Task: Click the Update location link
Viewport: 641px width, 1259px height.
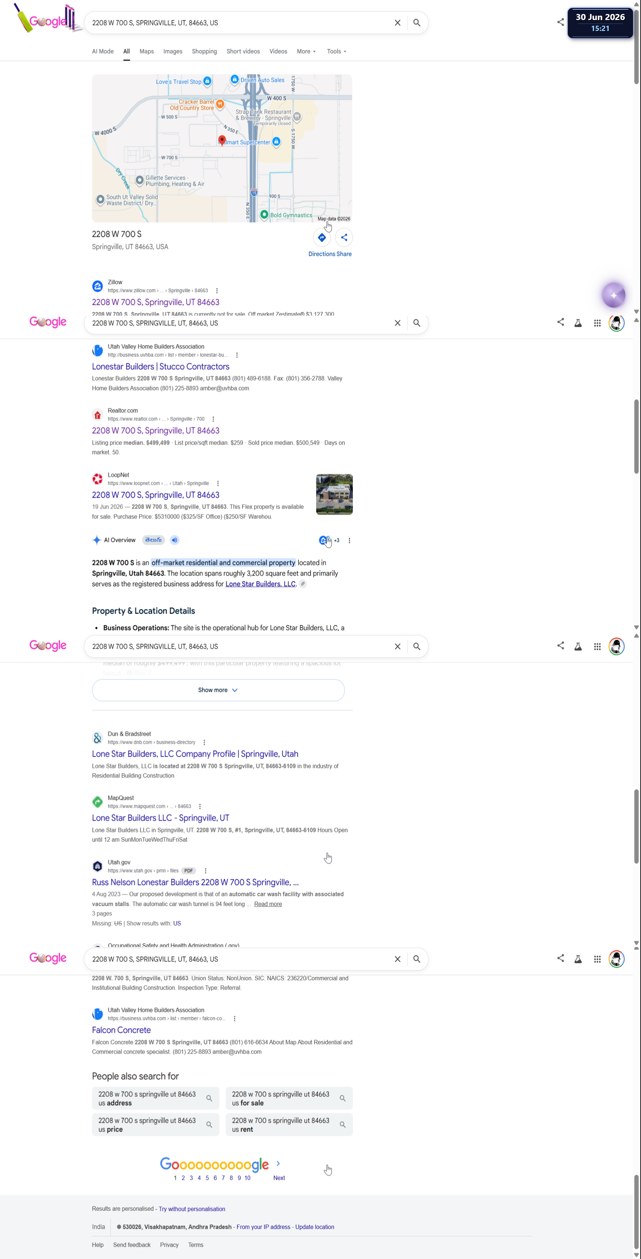Action: 315,1227
